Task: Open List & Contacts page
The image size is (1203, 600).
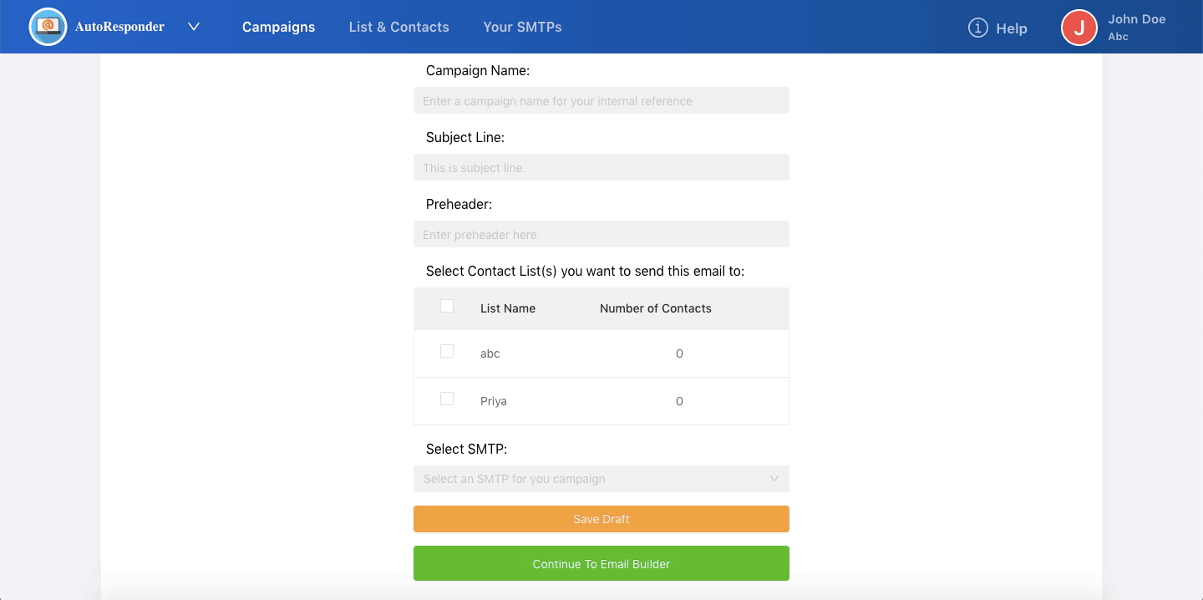Action: coord(398,27)
